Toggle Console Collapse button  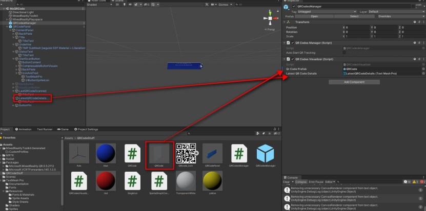301,182
